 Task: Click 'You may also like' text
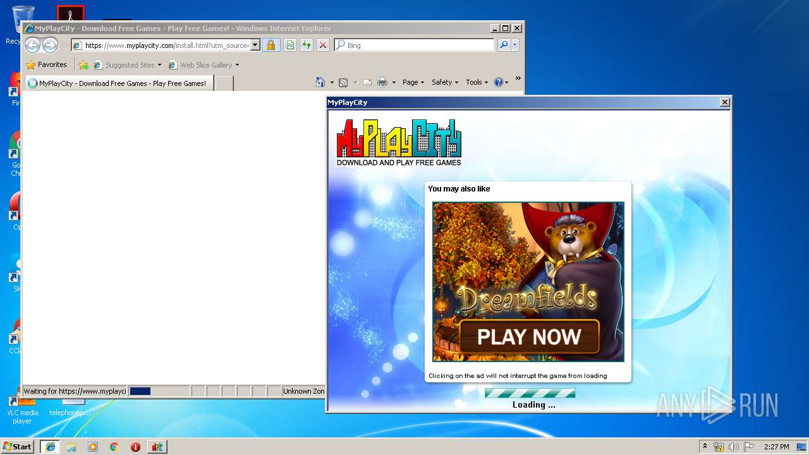(459, 189)
